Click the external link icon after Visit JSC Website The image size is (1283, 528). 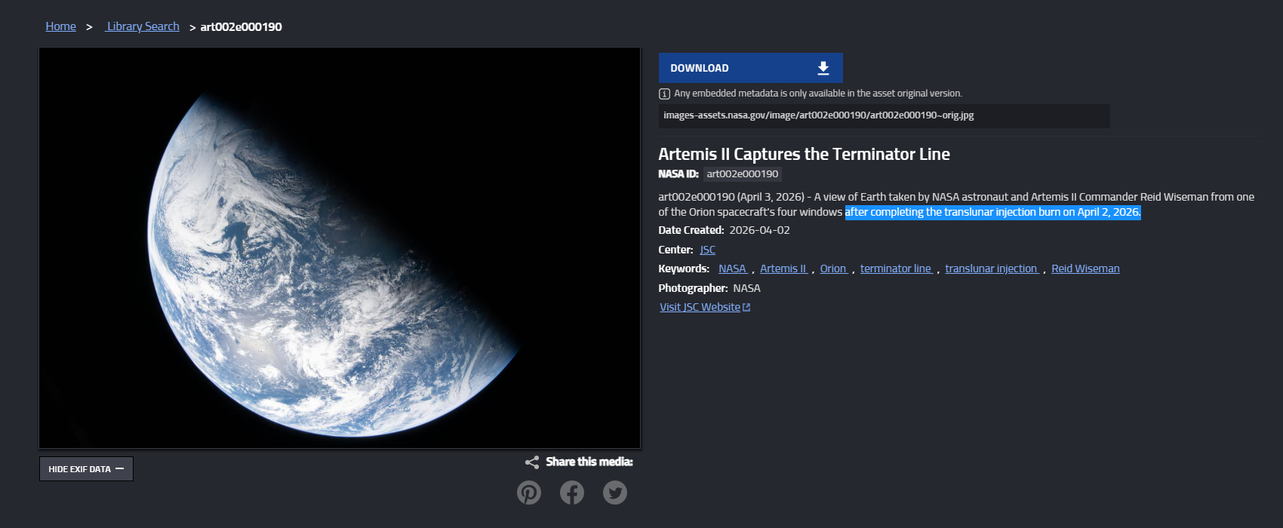pyautogui.click(x=746, y=307)
